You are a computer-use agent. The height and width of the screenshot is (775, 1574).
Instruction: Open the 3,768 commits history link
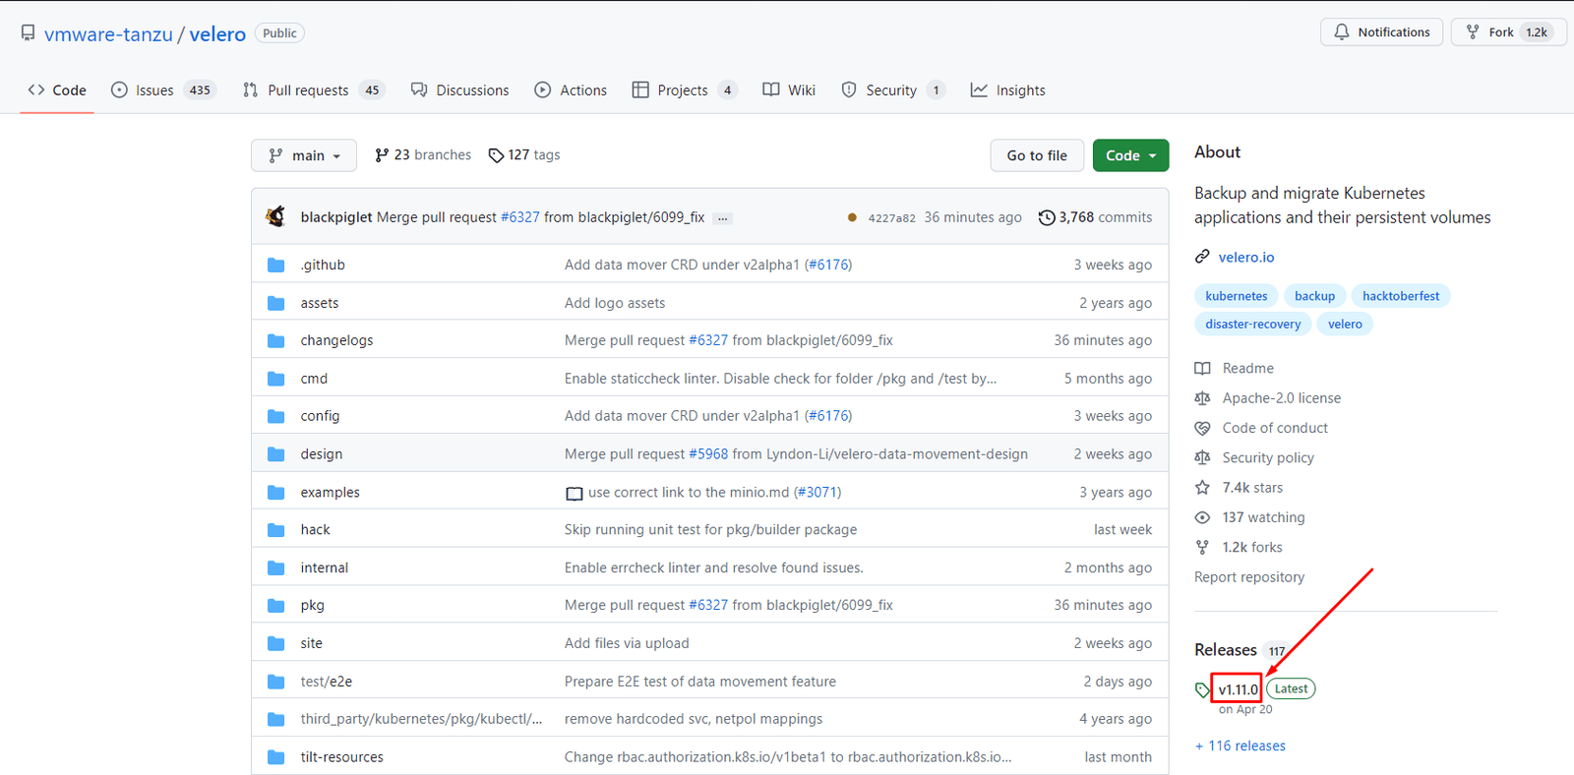pyautogui.click(x=1096, y=217)
